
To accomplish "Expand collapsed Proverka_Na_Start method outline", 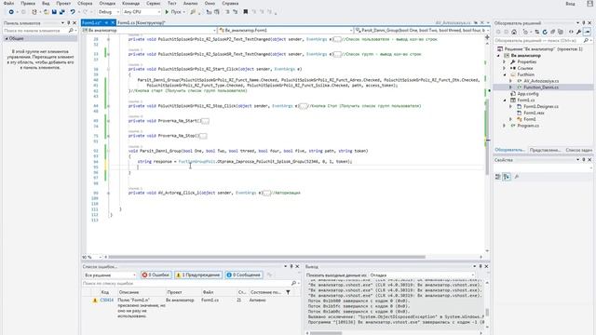I will coord(108,121).
